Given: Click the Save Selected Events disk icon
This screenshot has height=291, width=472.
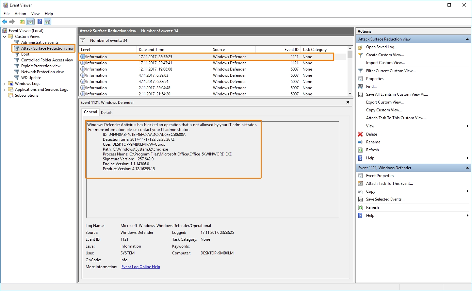Looking at the screenshot, I should (x=360, y=199).
